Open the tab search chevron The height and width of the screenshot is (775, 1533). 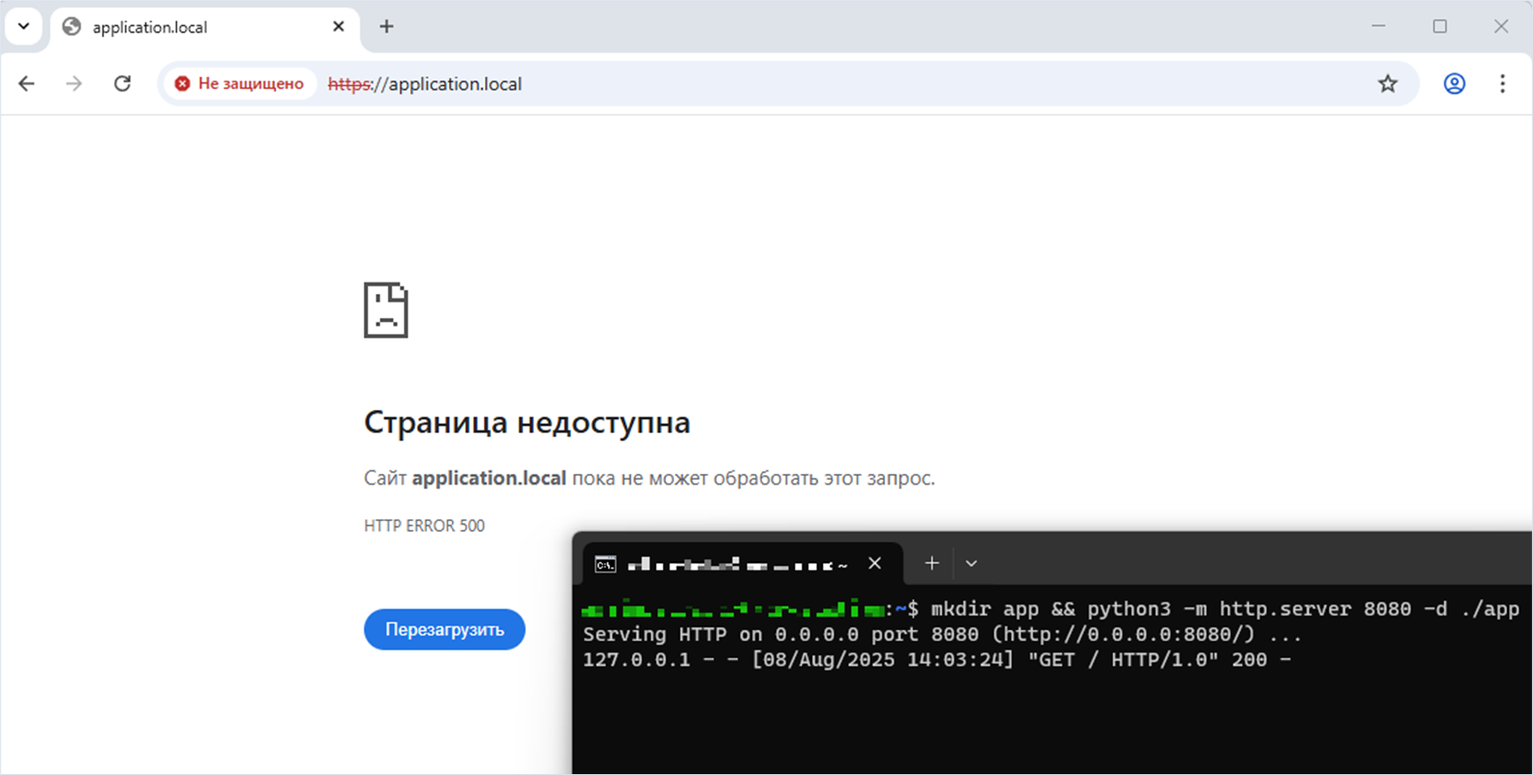pos(24,27)
